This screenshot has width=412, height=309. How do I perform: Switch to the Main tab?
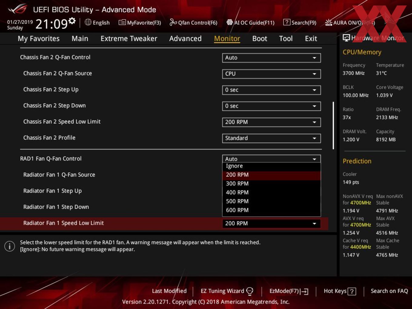coord(80,39)
